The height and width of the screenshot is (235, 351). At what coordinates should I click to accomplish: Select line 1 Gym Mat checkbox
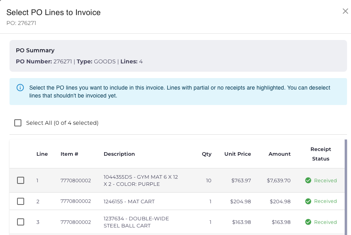pos(21,180)
